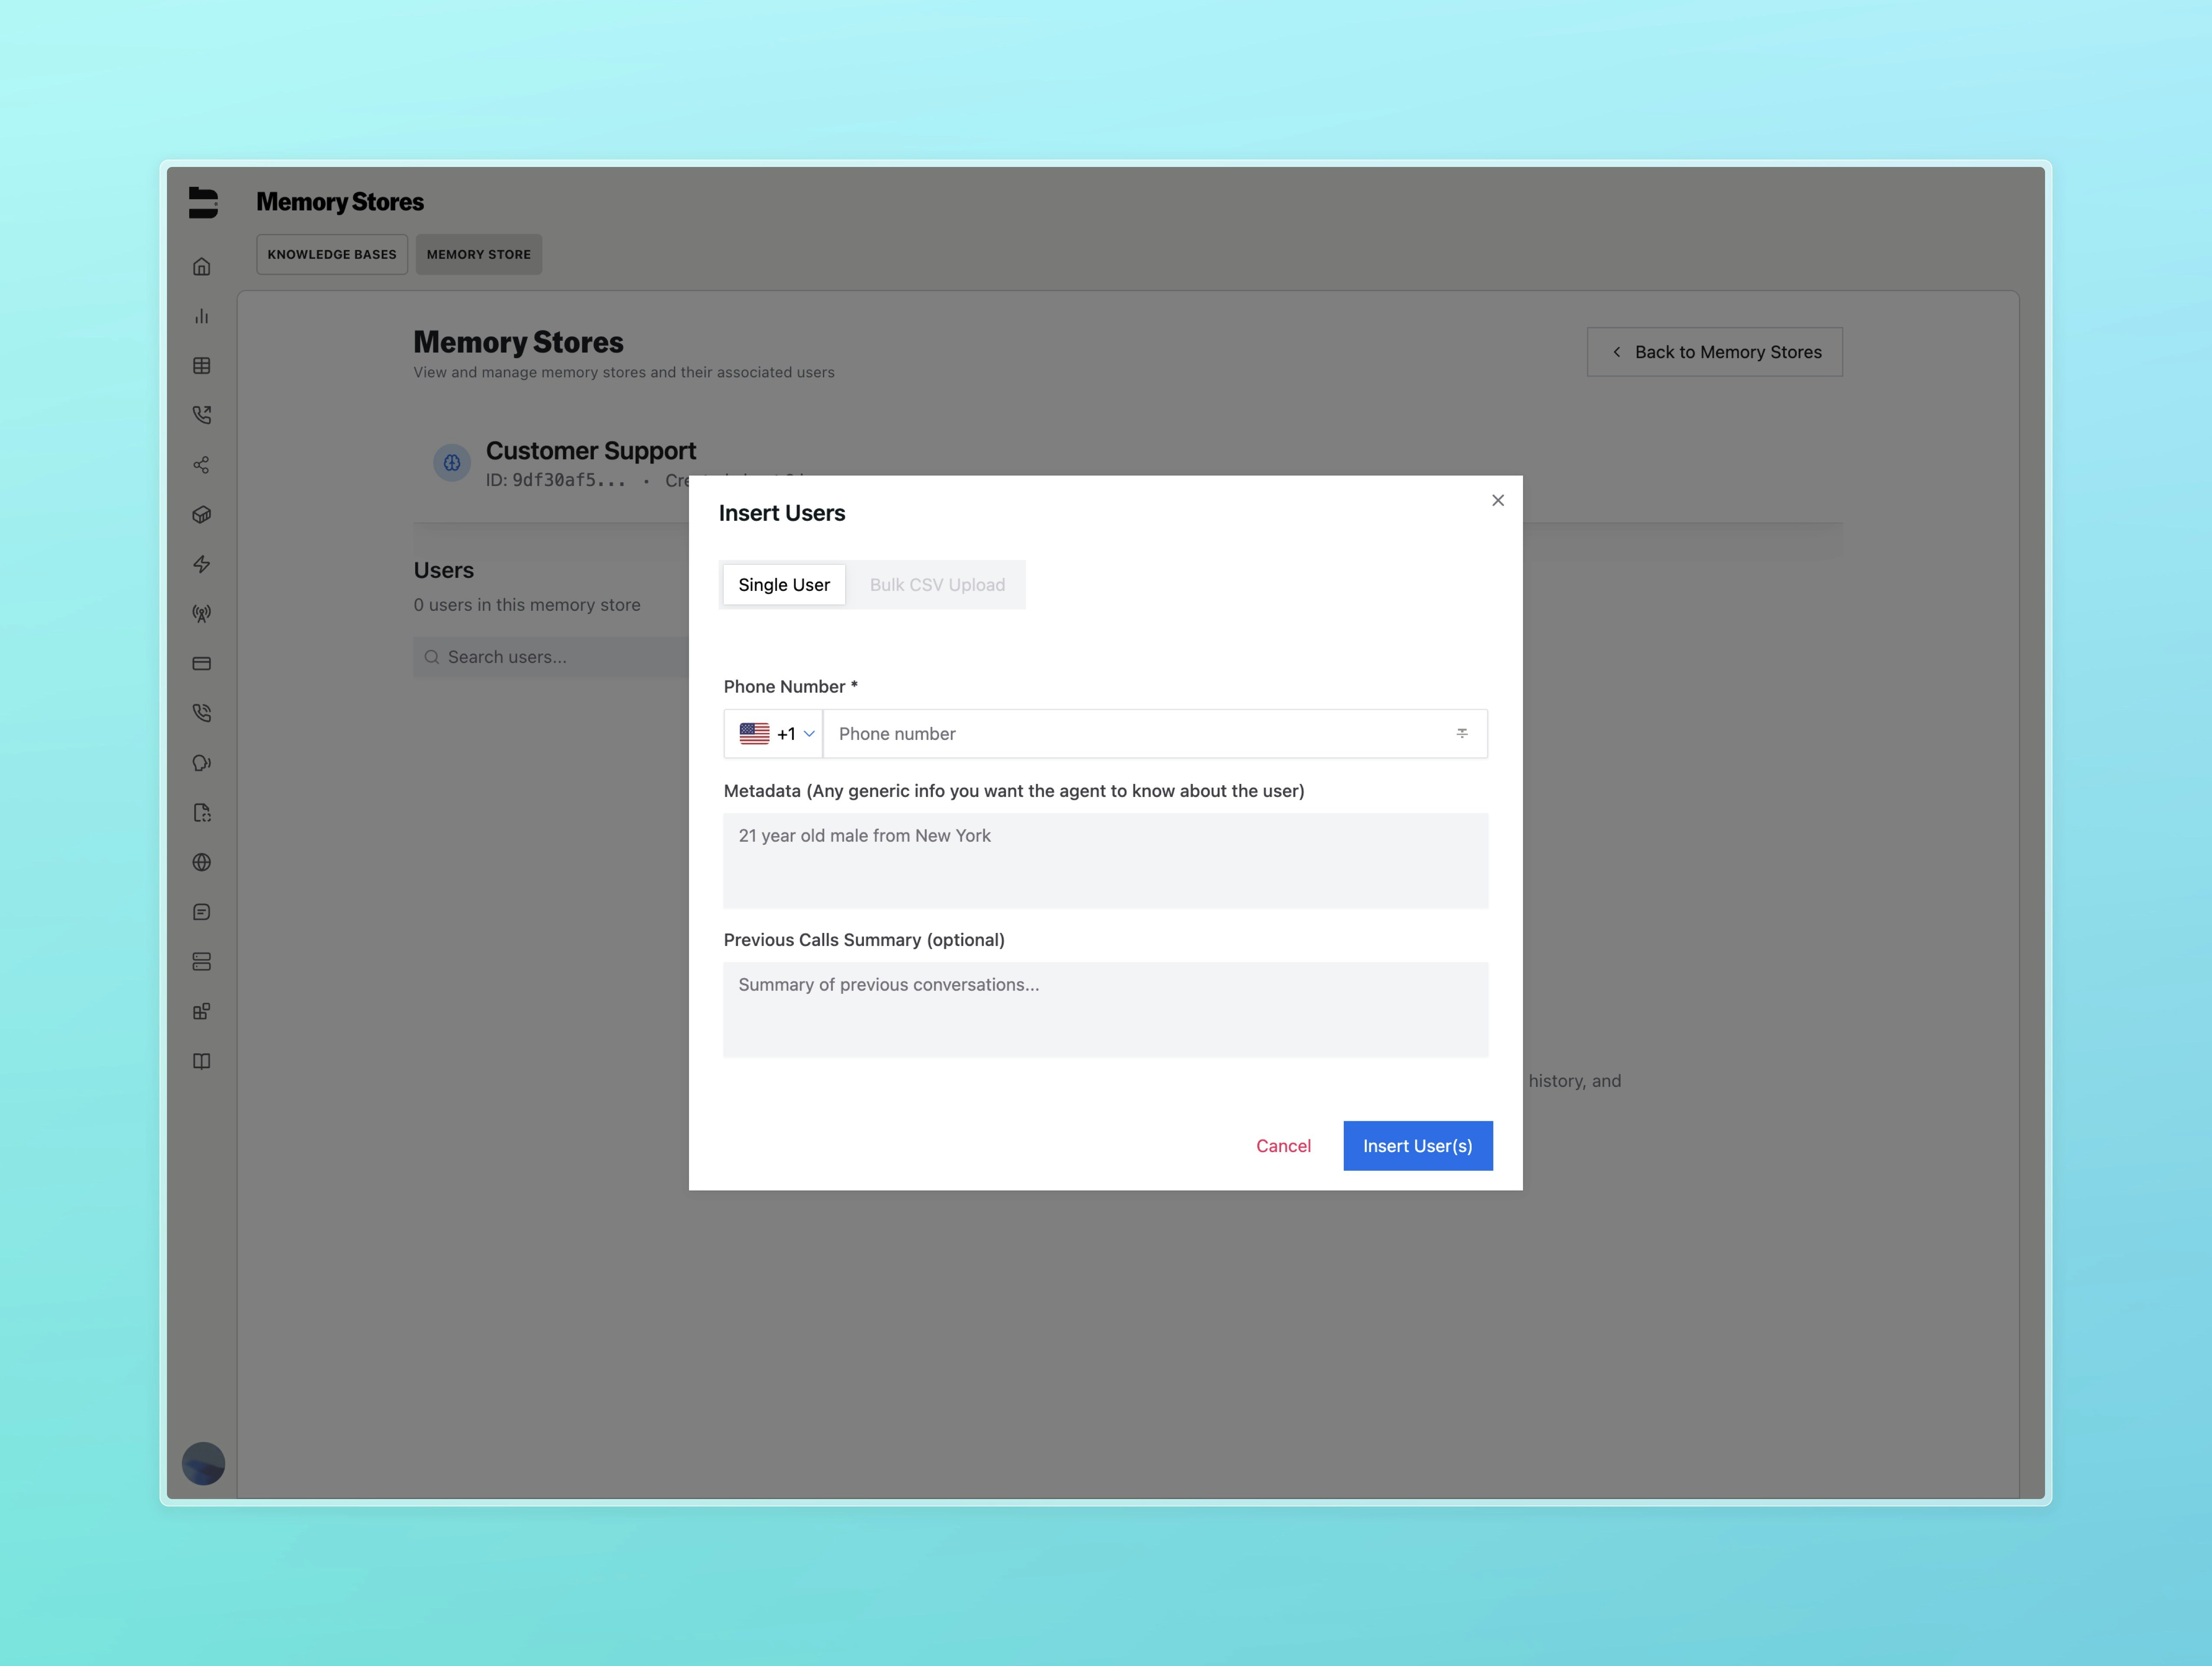Click the icon inside phone number field

tap(1462, 734)
